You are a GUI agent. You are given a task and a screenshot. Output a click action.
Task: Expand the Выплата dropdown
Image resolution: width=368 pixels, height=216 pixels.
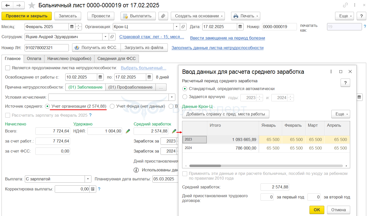pos(88,179)
